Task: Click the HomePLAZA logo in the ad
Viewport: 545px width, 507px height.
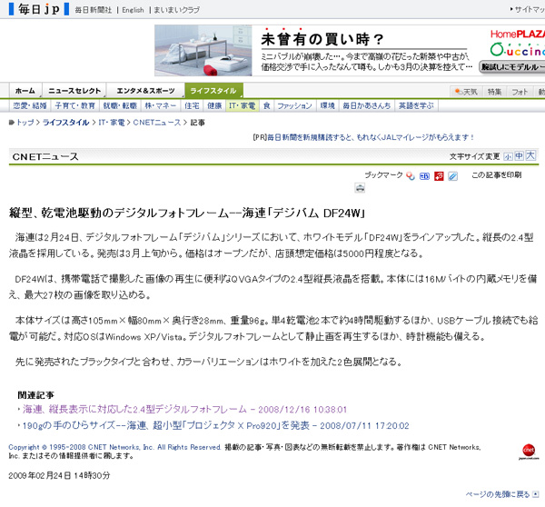Action: tap(518, 35)
